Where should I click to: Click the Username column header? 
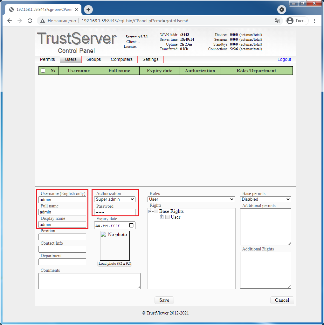pyautogui.click(x=79, y=71)
